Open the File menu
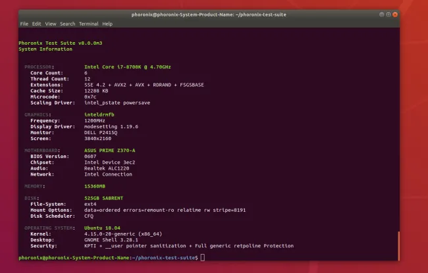Screen dimensions: 428x273 pos(24,24)
